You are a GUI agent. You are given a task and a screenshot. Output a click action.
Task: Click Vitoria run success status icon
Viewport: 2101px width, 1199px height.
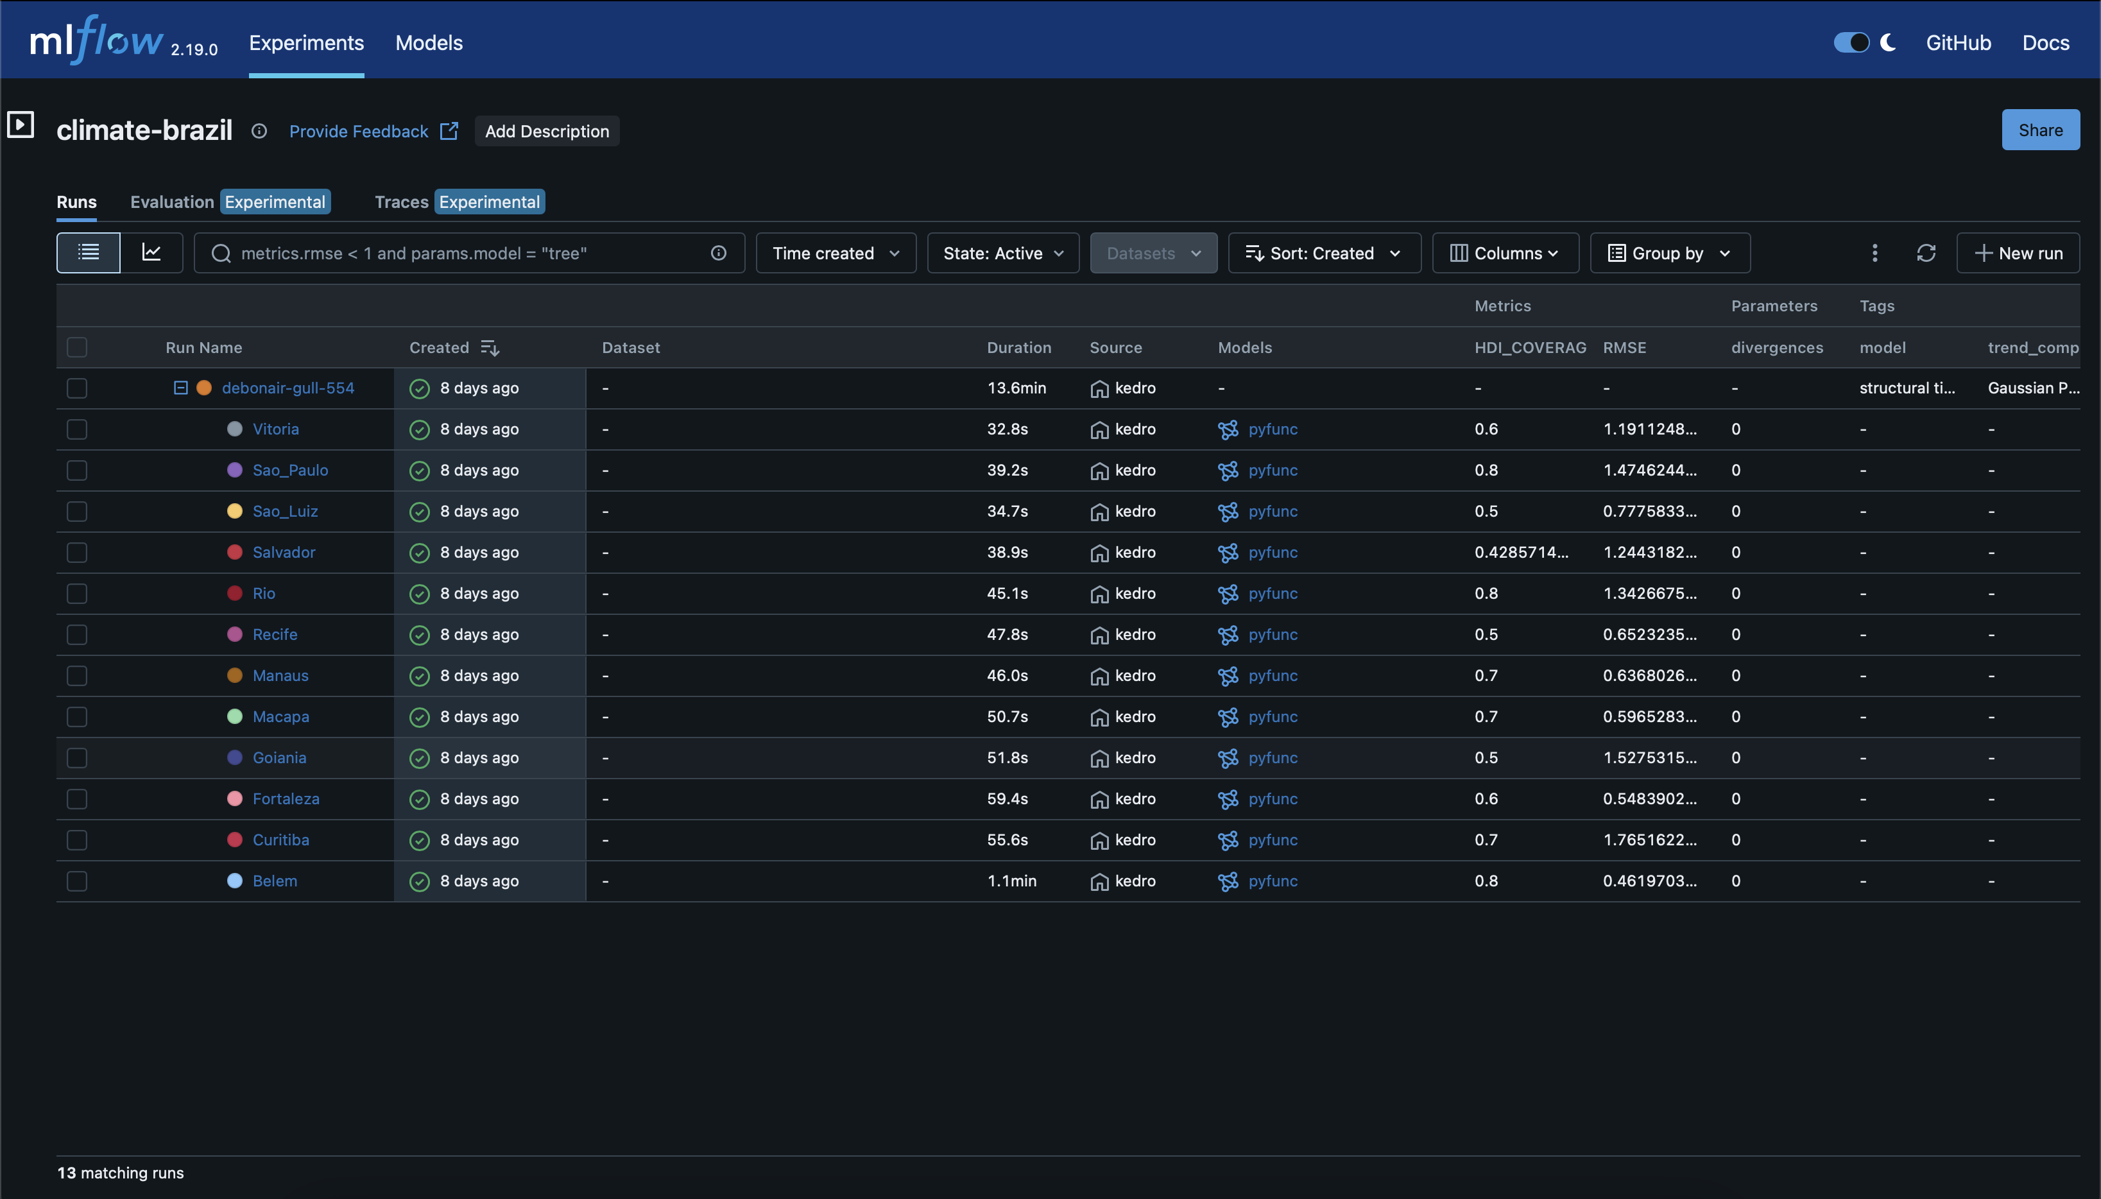click(x=420, y=429)
